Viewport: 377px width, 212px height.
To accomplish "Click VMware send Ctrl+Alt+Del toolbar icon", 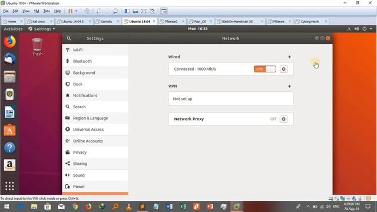I will [x=87, y=11].
